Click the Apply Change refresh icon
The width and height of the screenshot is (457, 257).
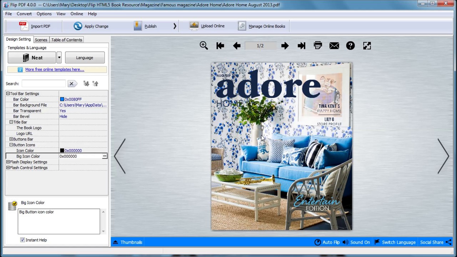pyautogui.click(x=78, y=26)
